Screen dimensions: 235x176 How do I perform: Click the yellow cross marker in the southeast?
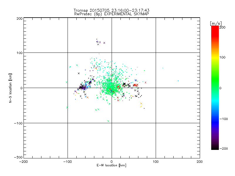[x=141, y=106]
